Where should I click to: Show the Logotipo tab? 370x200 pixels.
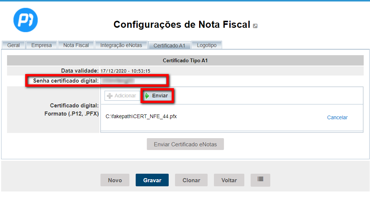pyautogui.click(x=207, y=45)
